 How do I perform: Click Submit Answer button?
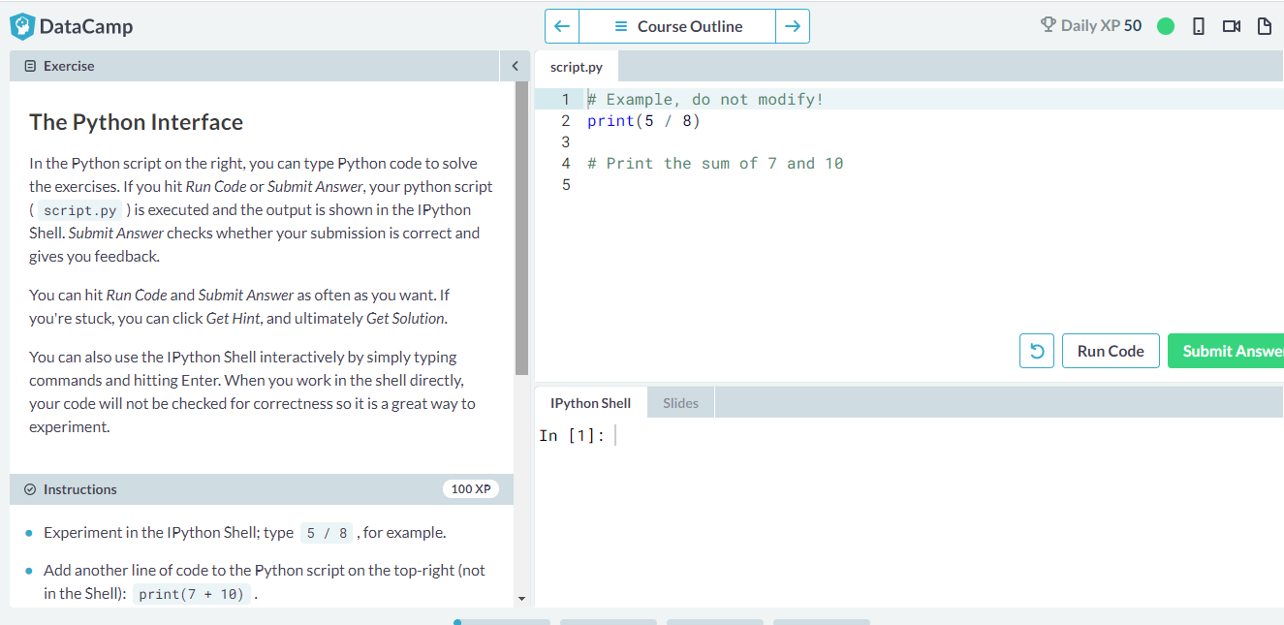(1226, 351)
